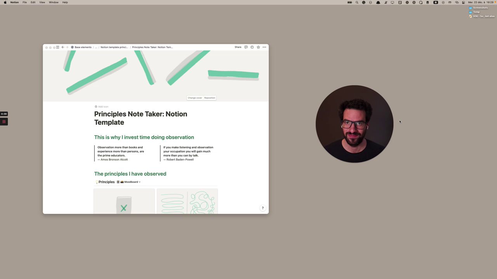Click the Change cover button
The width and height of the screenshot is (497, 279).
pos(195,98)
